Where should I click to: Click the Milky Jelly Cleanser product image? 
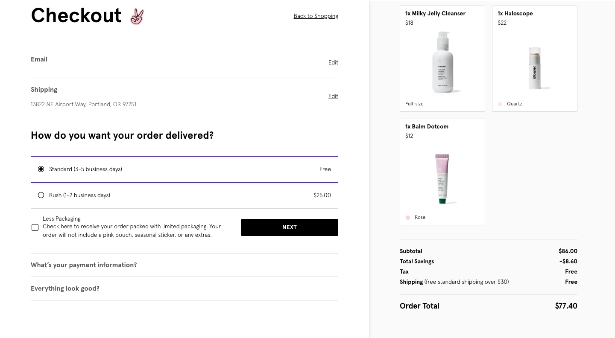(442, 62)
